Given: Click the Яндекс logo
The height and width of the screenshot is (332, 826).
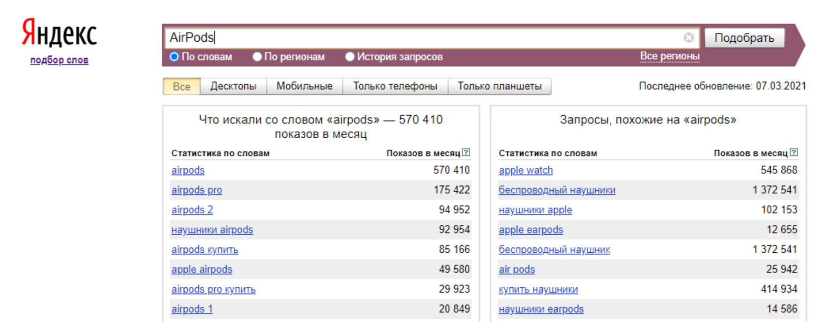Looking at the screenshot, I should tap(59, 33).
